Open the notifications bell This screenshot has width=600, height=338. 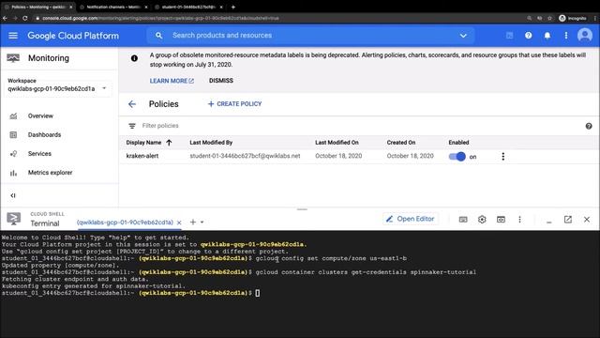(547, 36)
